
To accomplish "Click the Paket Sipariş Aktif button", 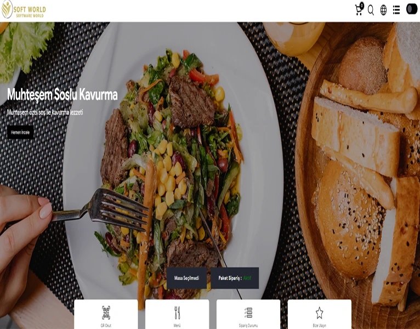I will [235, 278].
